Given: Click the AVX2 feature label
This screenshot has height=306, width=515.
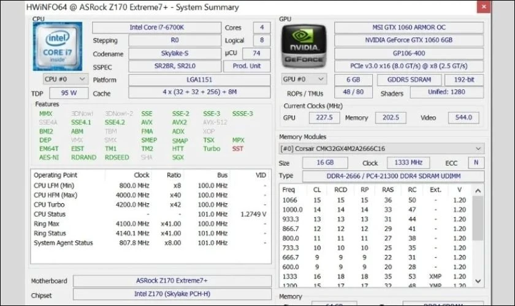Looking at the screenshot, I should click(x=179, y=122).
